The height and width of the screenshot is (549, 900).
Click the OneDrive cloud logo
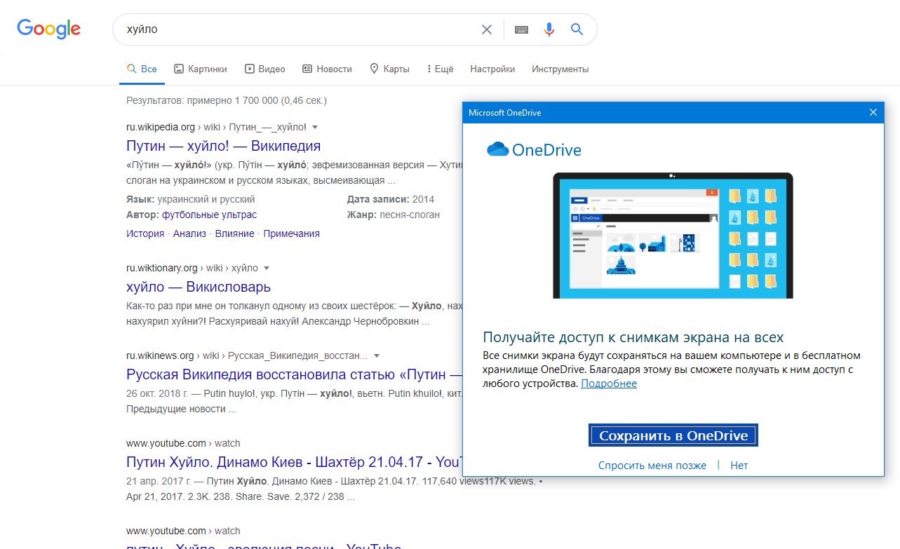(x=498, y=149)
